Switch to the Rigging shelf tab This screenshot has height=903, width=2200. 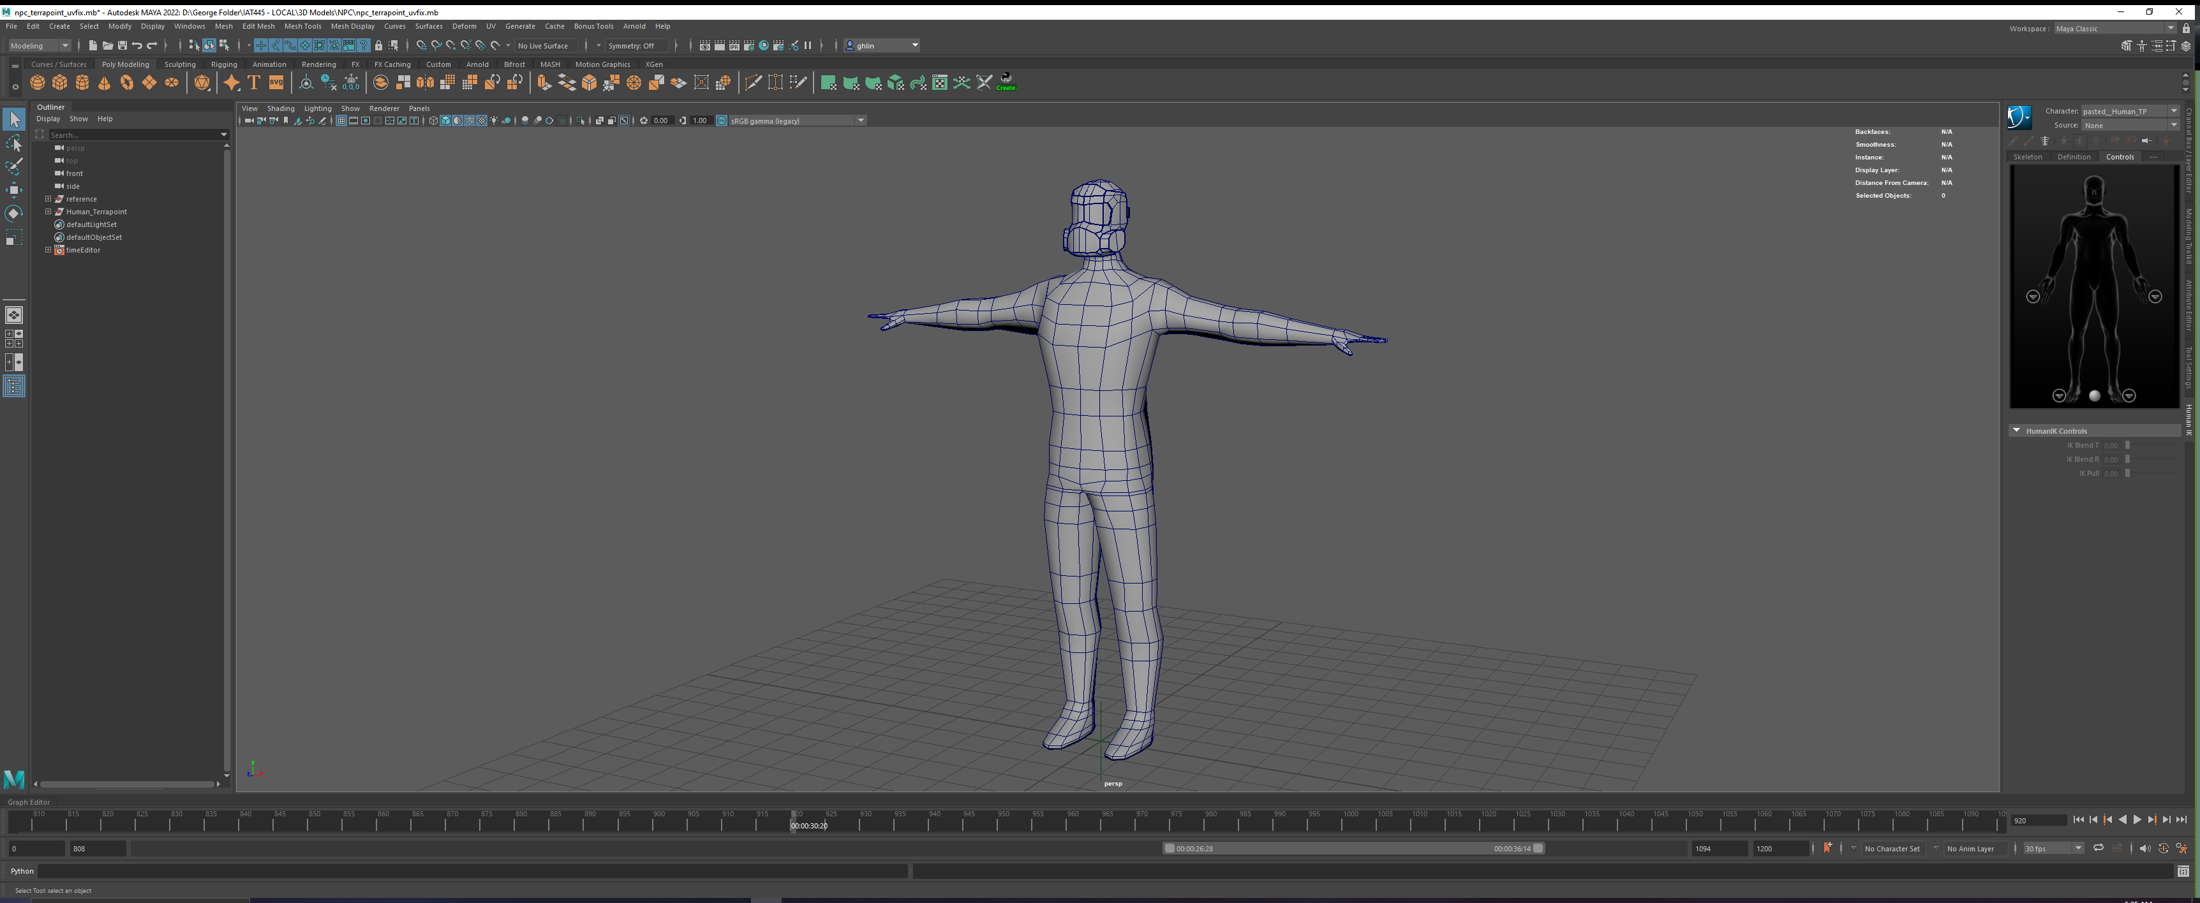click(224, 64)
